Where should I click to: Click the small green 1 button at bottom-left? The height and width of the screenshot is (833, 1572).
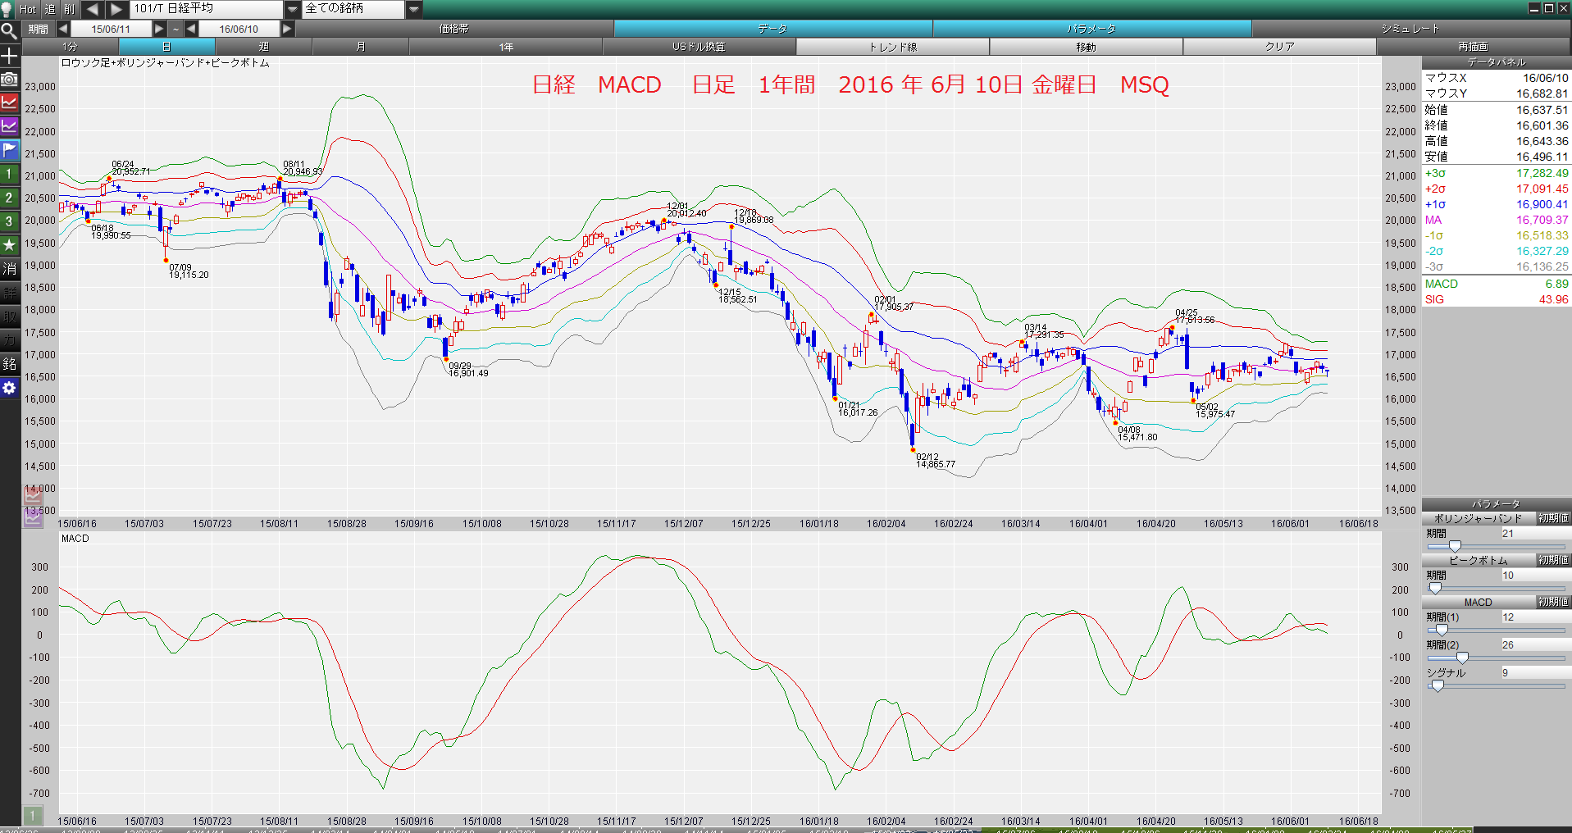[x=32, y=815]
